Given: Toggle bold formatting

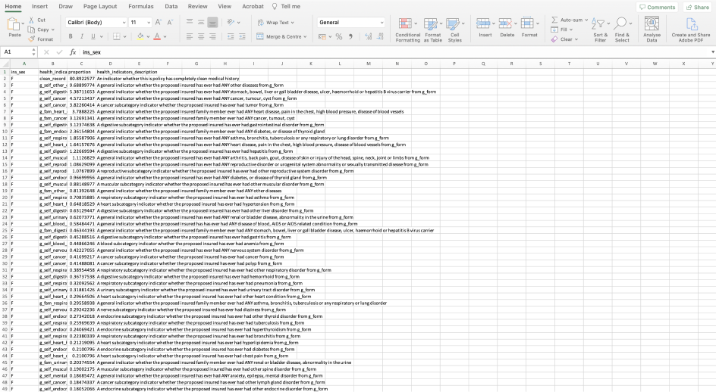Looking at the screenshot, I should coord(71,36).
